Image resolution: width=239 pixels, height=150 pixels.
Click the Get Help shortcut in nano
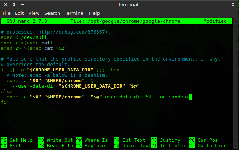[x=21, y=140]
